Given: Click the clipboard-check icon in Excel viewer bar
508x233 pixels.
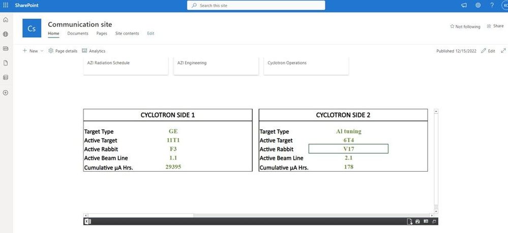Looking at the screenshot, I should click(417, 222).
